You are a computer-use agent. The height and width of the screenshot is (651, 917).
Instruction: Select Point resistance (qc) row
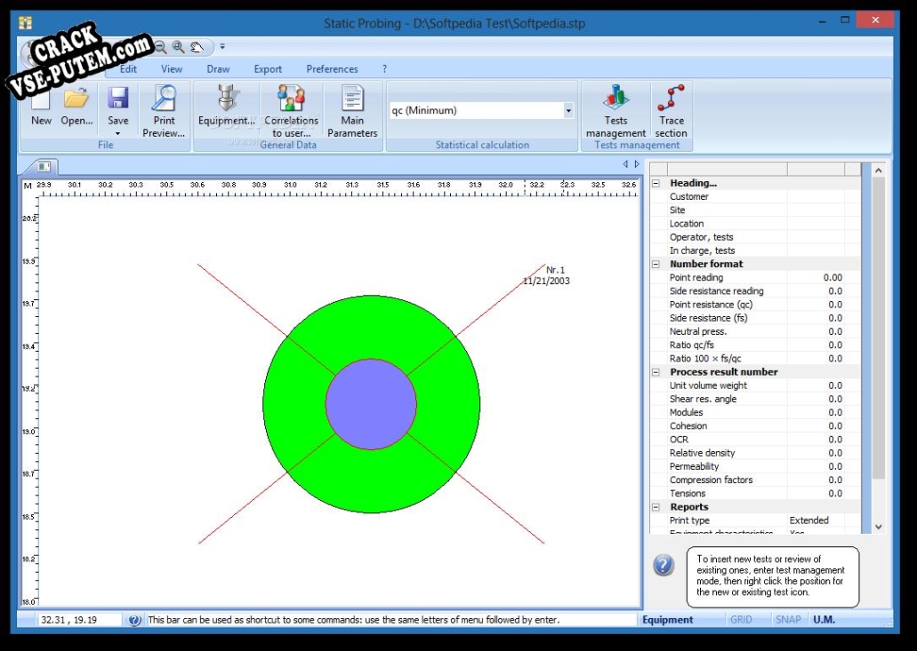[755, 305]
